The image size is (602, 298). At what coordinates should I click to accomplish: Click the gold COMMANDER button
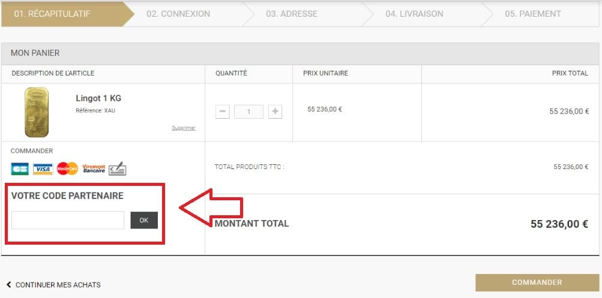tap(537, 282)
